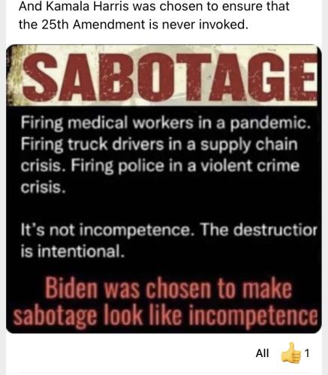Click the standalone "crisis." line in the image
The width and height of the screenshot is (328, 375).
(43, 187)
